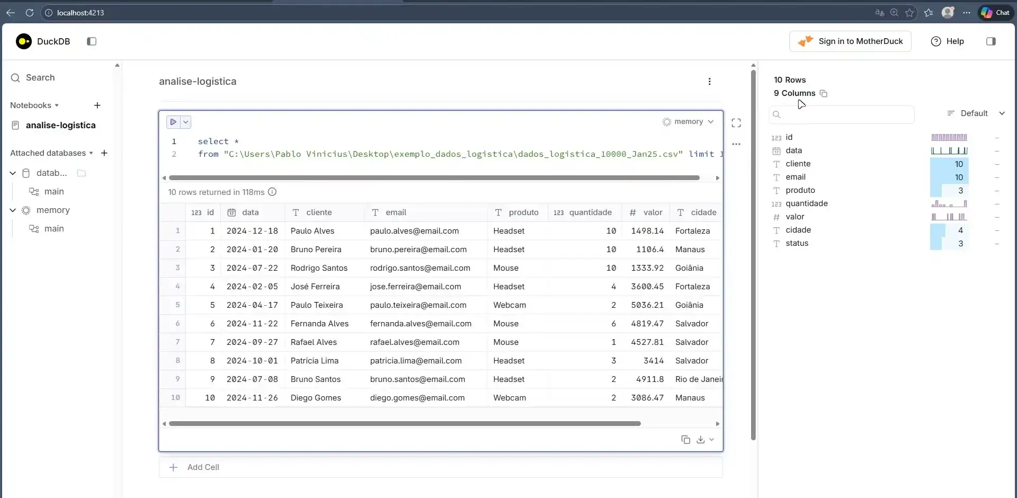Open the memory database selector dropdown

tap(688, 122)
